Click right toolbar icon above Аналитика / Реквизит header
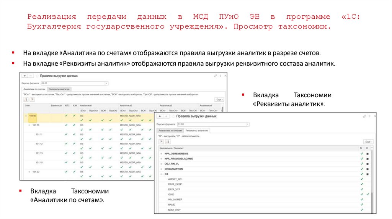Screen dimensions: 392x219 click(168, 142)
